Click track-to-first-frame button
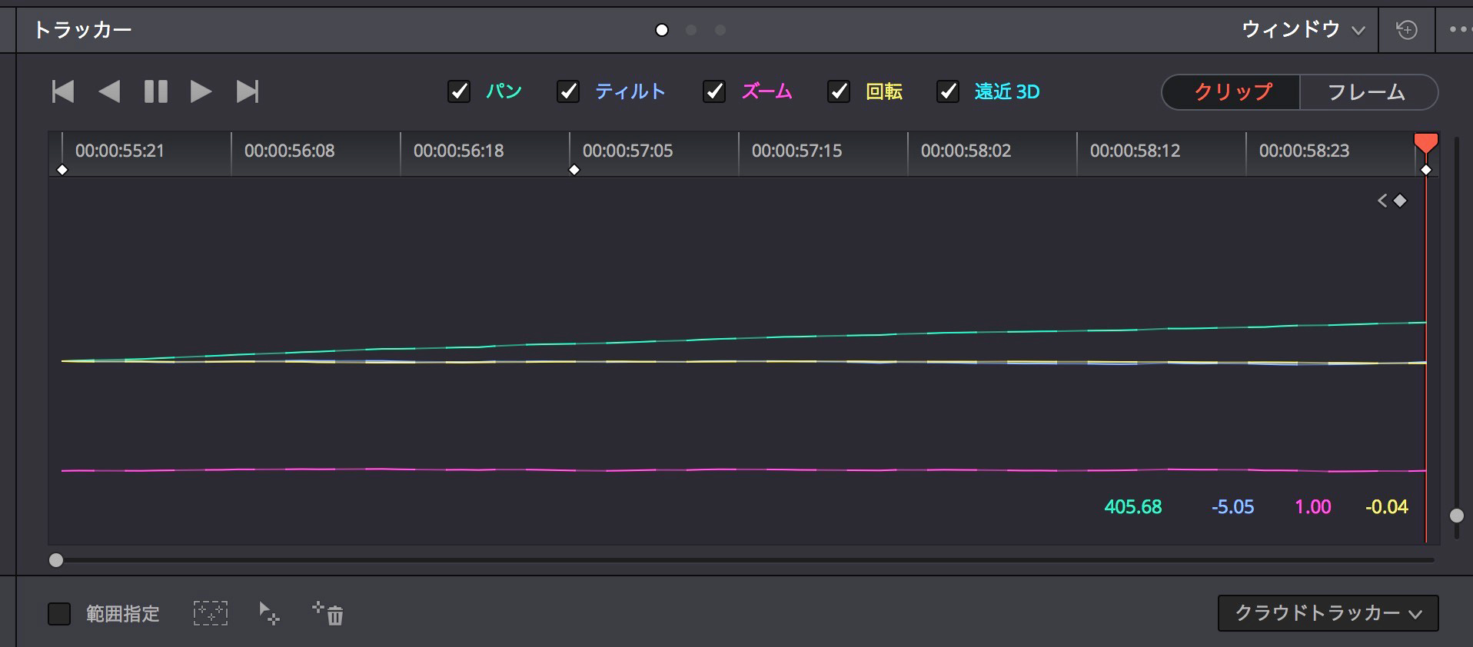The height and width of the screenshot is (647, 1473). coord(63,92)
